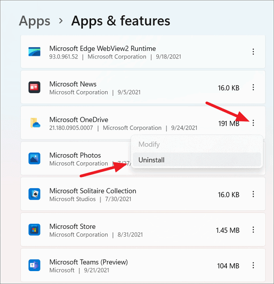Viewport: 274px width, 284px height.
Task: Click the breadcrumb chevron separator
Action: pos(61,21)
